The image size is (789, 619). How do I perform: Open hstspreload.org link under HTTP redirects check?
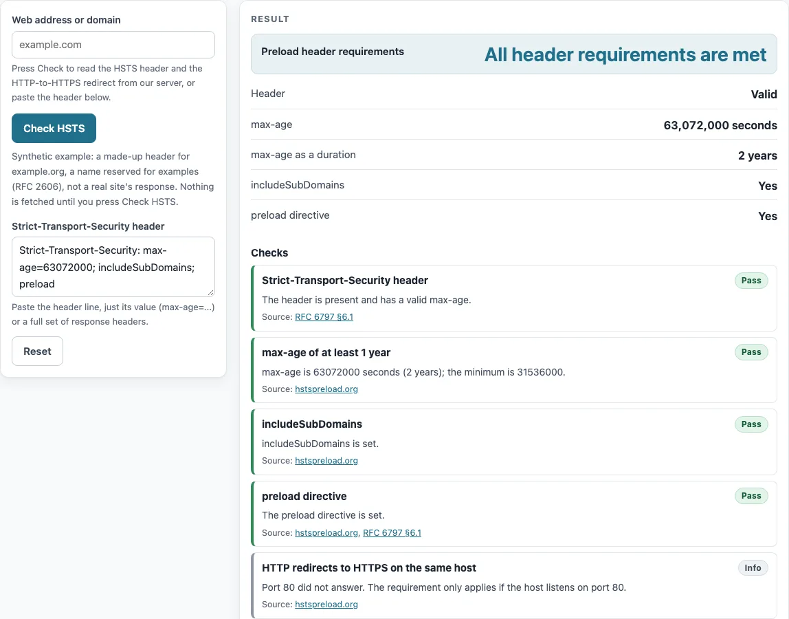click(326, 604)
